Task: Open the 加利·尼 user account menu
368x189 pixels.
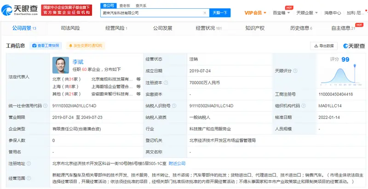Action: 355,13
